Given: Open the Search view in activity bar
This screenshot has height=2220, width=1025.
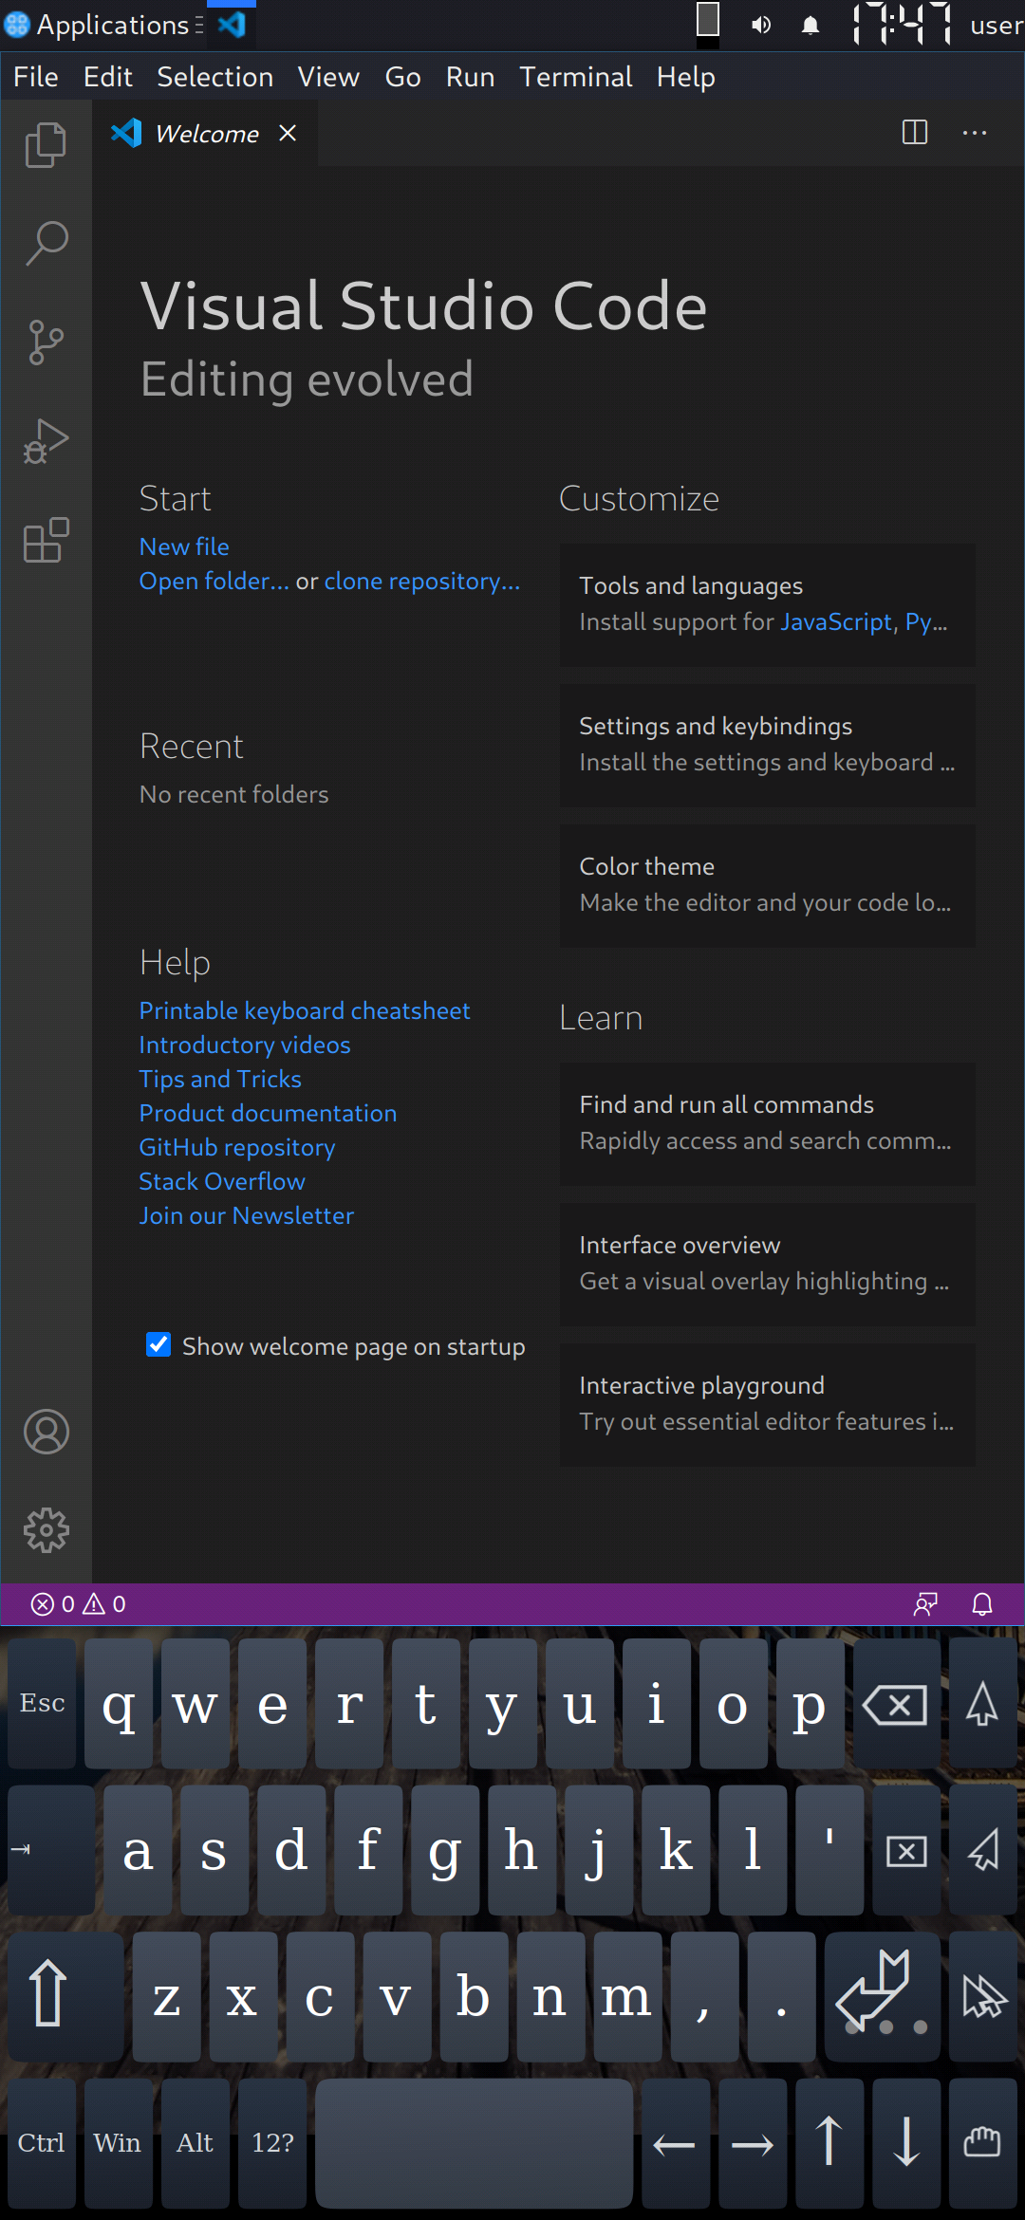Looking at the screenshot, I should tap(46, 244).
